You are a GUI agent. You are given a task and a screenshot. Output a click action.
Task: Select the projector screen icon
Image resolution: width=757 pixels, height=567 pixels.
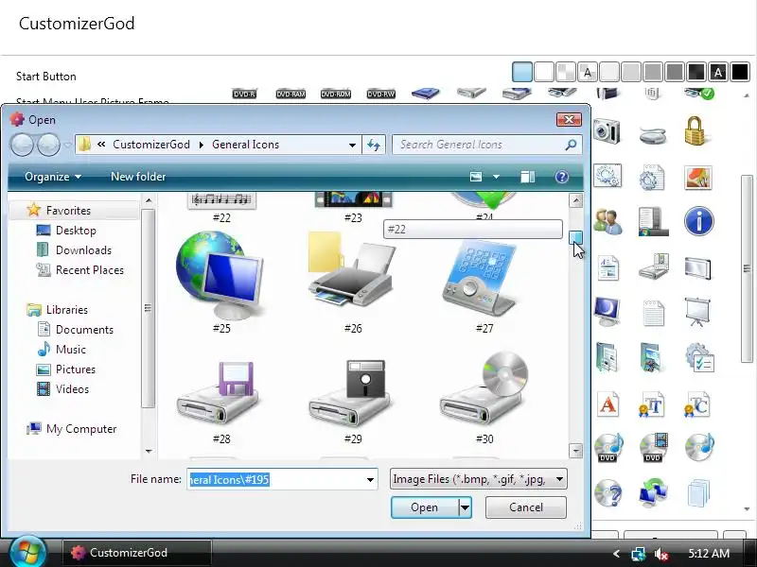697,312
